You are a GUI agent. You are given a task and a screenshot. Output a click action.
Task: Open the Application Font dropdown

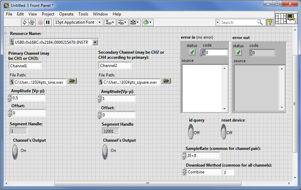click(100, 23)
